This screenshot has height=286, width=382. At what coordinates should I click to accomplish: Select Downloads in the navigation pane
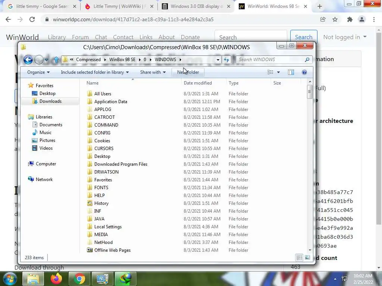coord(50,101)
